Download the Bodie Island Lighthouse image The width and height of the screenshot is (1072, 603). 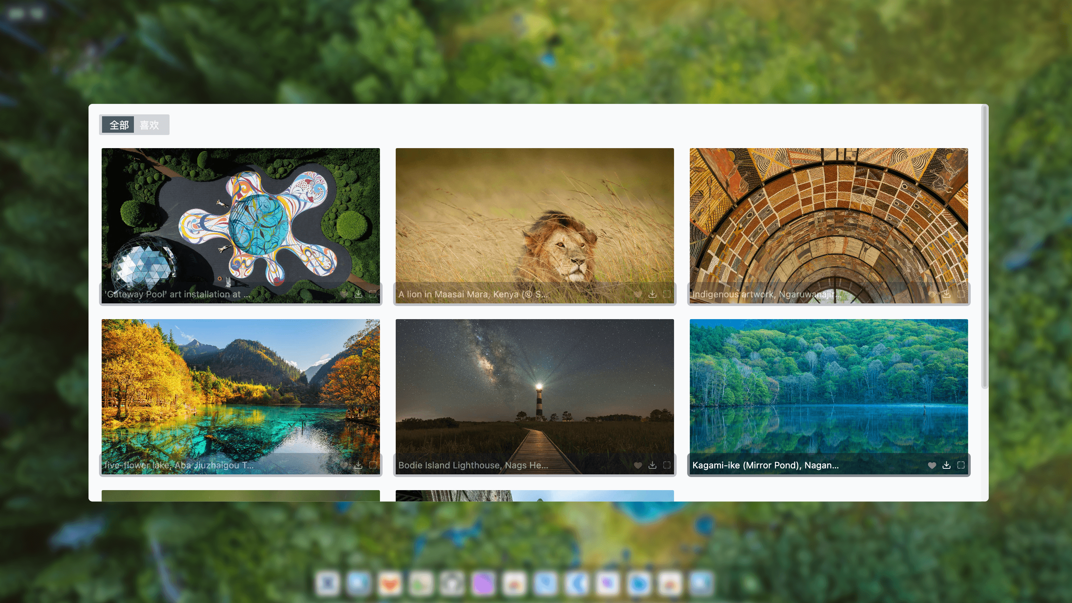tap(652, 465)
